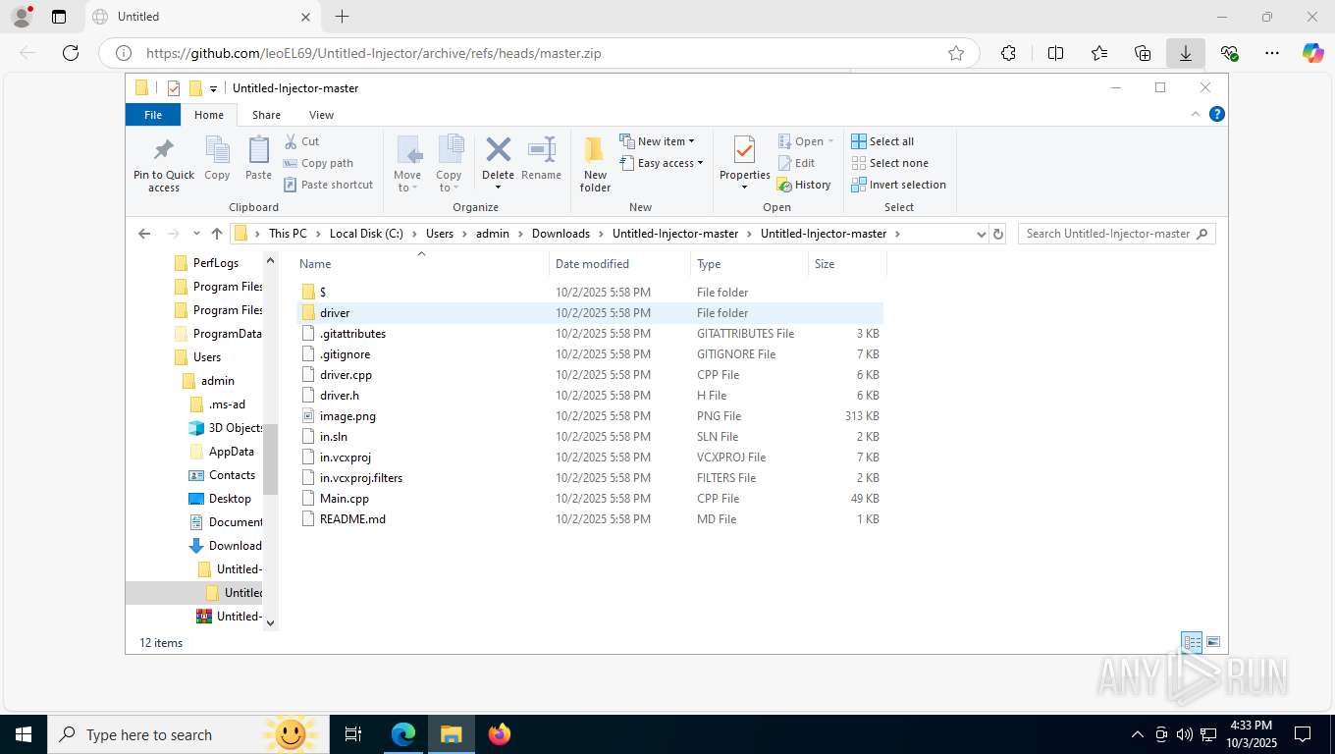1335x754 pixels.
Task: Collapse the ribbon with chevron
Action: (1196, 115)
